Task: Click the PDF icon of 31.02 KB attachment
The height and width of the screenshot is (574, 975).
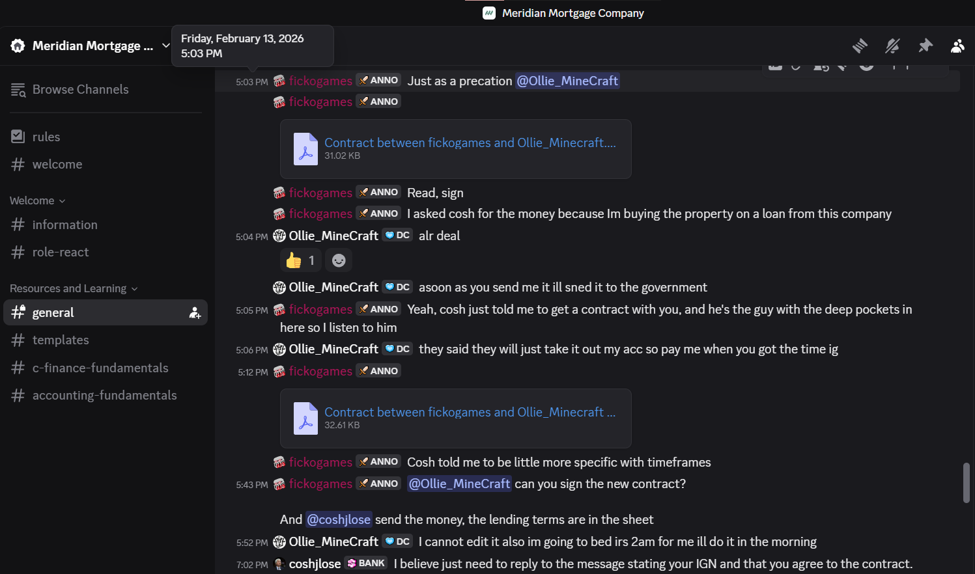Action: (305, 149)
